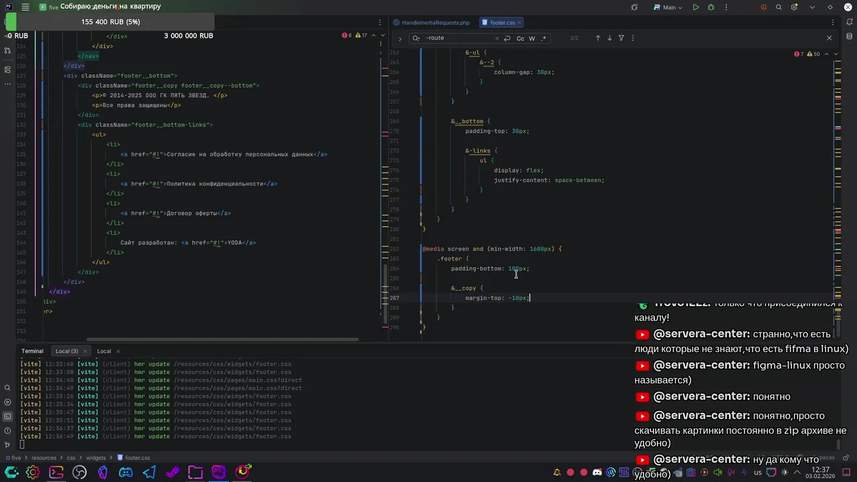Open Steam in taskbar
Screen dimensions: 857x482
(172, 473)
